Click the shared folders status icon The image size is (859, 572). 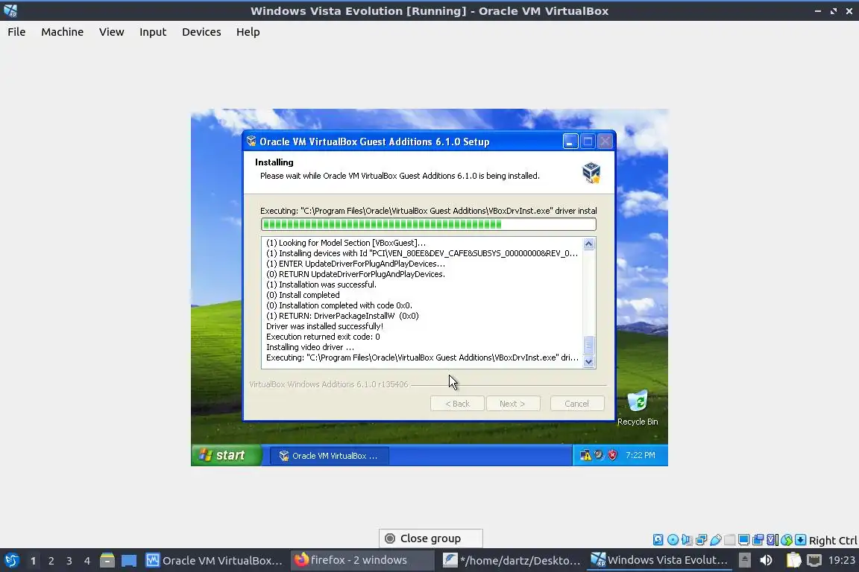pos(730,540)
